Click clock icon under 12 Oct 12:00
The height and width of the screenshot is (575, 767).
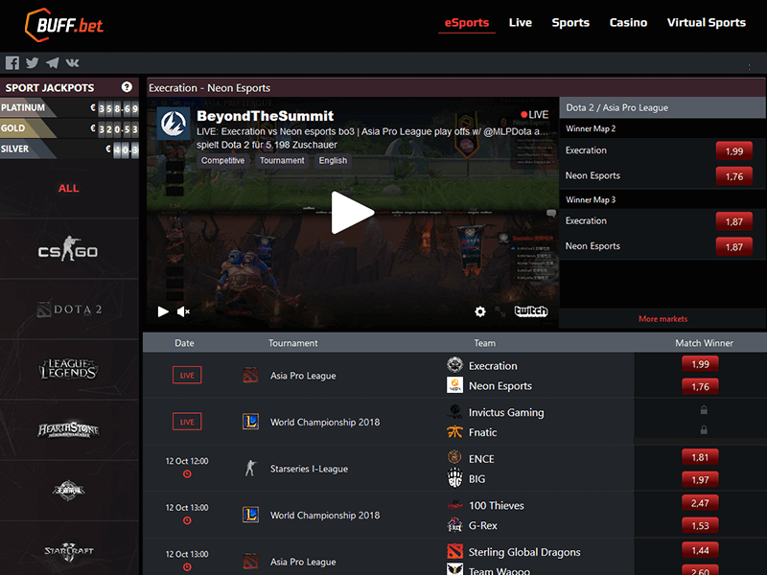(187, 473)
